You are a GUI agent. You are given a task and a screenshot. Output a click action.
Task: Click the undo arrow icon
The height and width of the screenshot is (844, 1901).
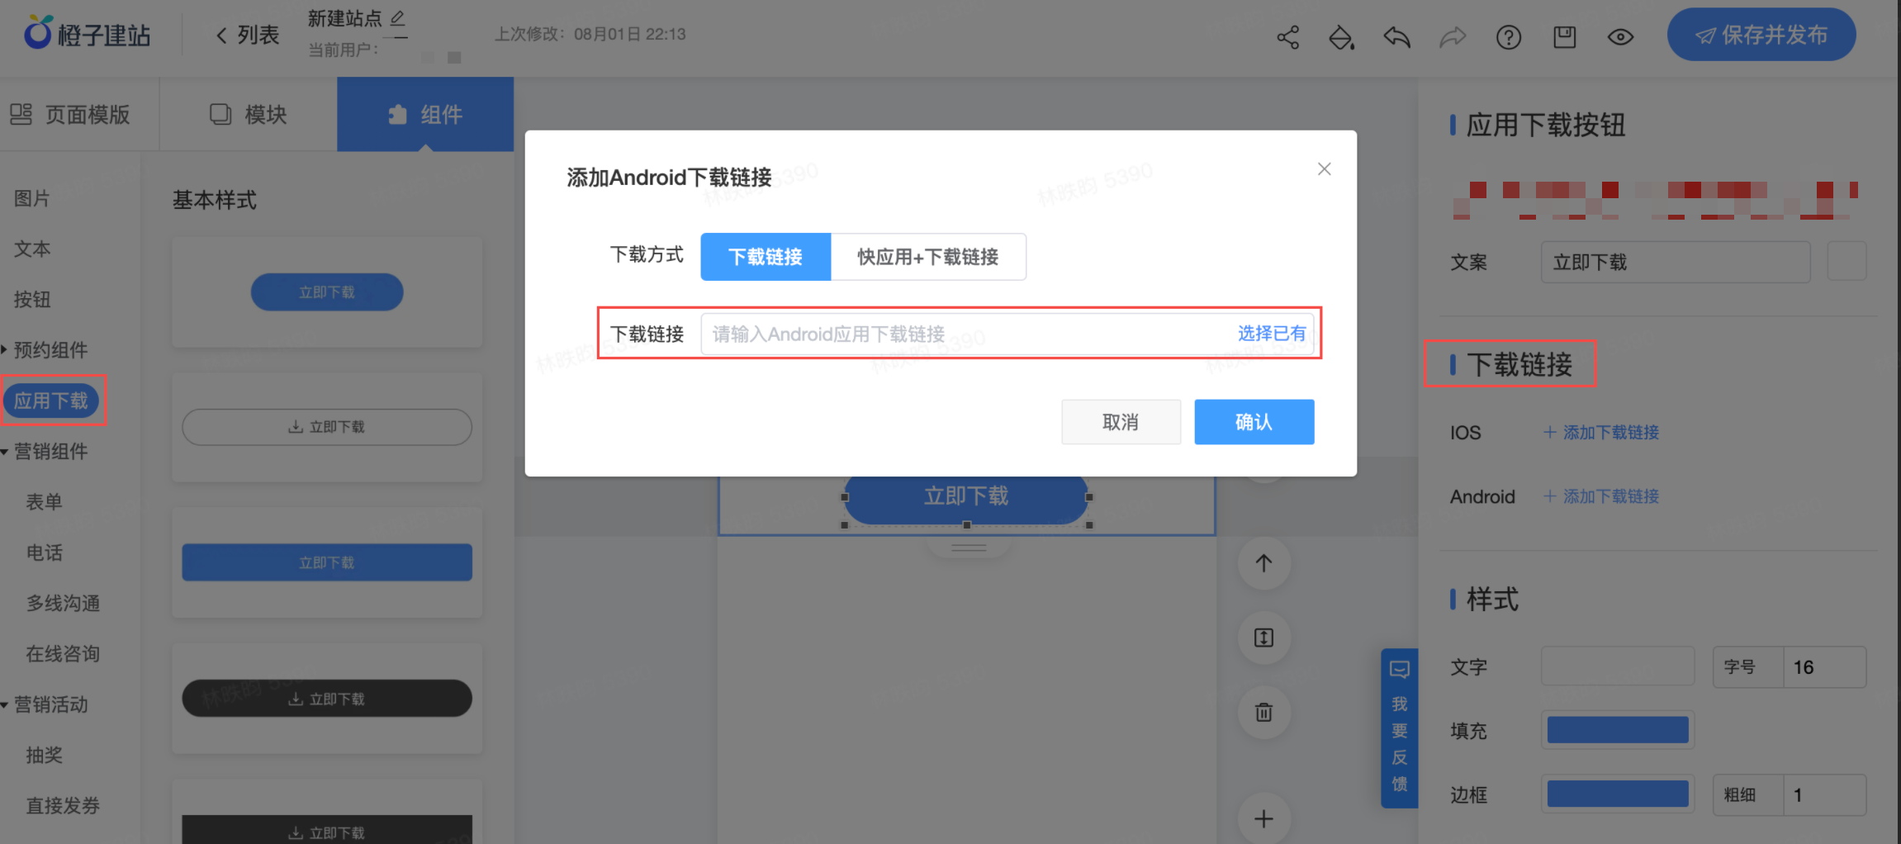[x=1396, y=36]
